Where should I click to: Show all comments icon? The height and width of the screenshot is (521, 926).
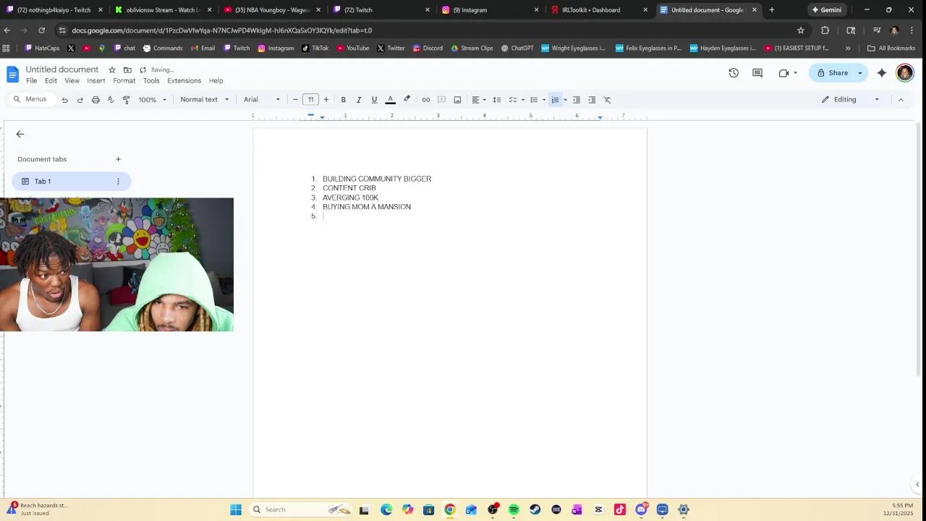757,73
